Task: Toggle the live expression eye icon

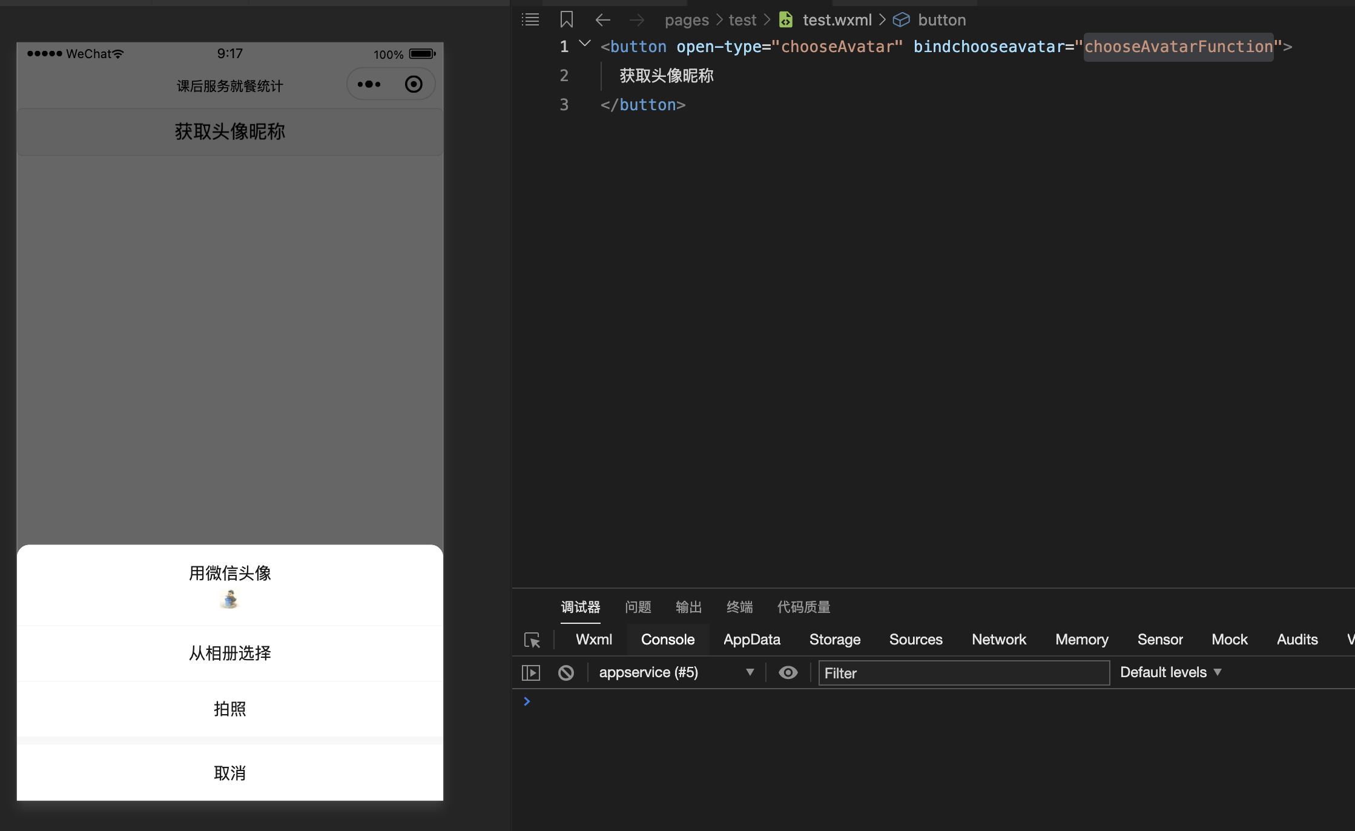Action: [x=788, y=673]
